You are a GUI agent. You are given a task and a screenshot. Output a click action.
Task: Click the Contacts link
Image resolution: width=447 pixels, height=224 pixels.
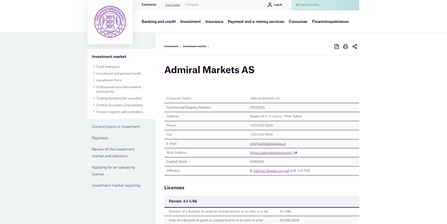[149, 5]
